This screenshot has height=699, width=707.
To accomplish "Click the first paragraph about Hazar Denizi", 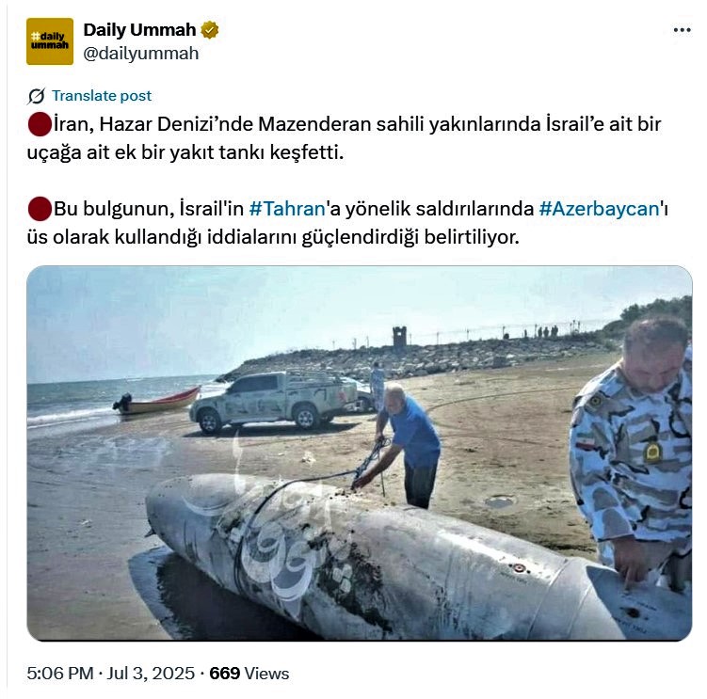I will 344,138.
